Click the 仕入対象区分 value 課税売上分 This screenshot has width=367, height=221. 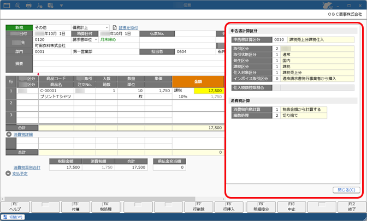(318, 73)
